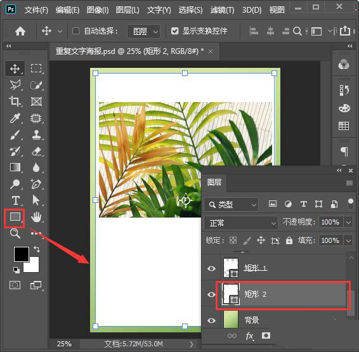The height and width of the screenshot is (352, 359).
Task: Select the Pen tool
Action: [x=36, y=184]
